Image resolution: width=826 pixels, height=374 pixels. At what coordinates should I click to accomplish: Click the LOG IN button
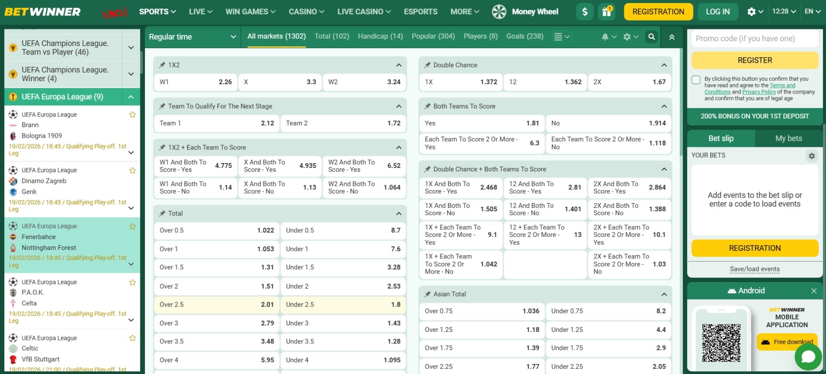(x=718, y=12)
